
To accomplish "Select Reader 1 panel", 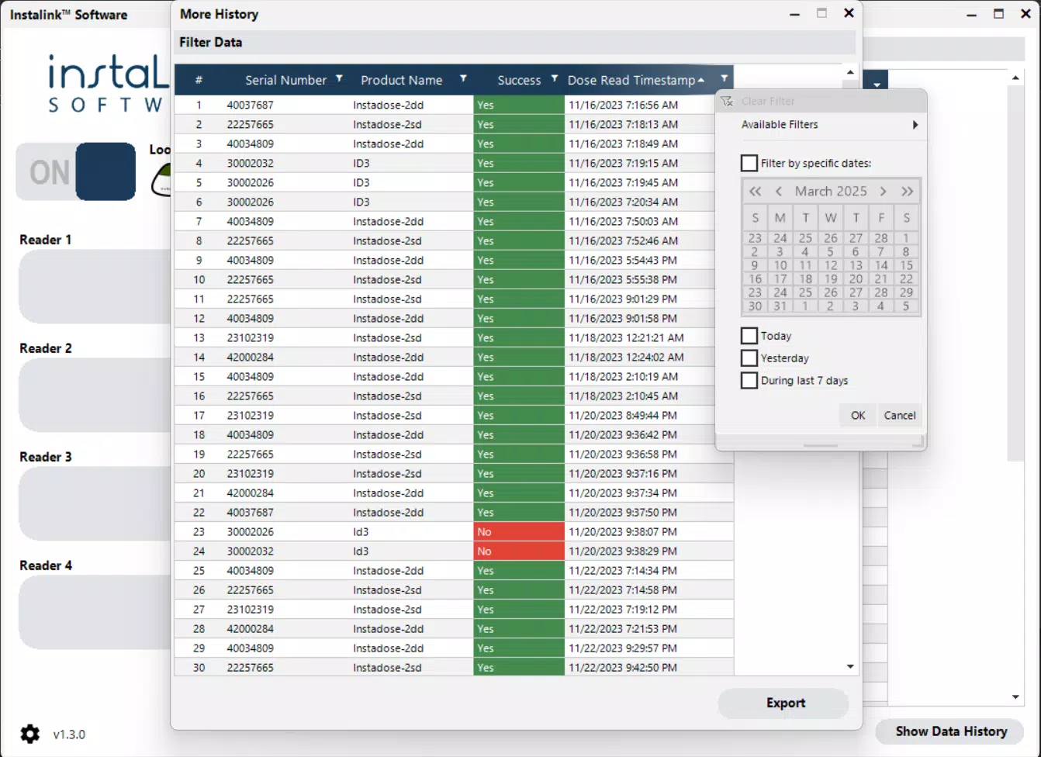I will (93, 286).
